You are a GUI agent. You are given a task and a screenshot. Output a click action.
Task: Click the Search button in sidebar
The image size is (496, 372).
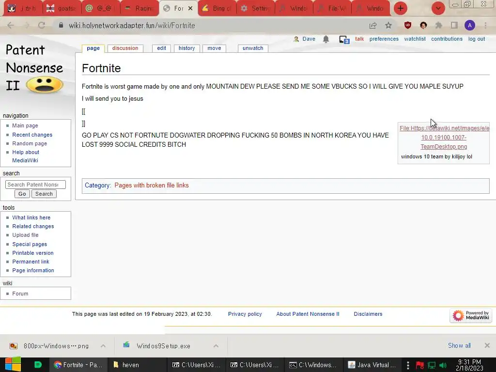click(x=44, y=194)
